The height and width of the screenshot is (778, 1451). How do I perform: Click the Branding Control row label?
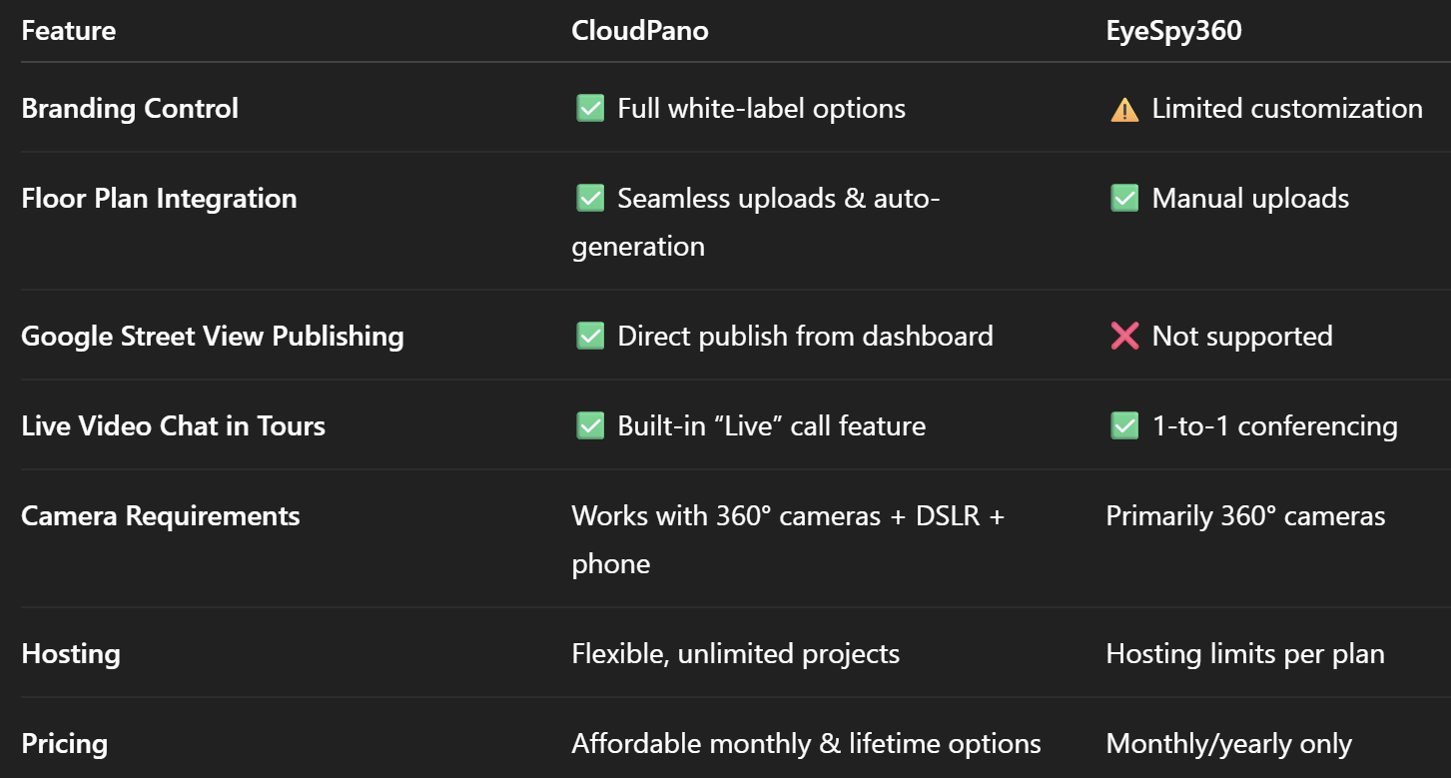point(130,108)
